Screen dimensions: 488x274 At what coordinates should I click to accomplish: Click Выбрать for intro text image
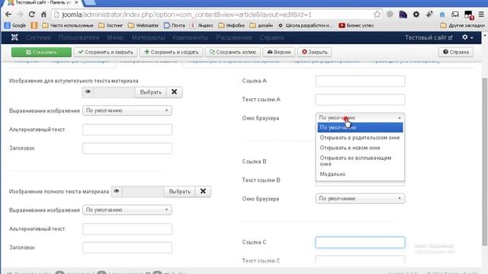[151, 92]
